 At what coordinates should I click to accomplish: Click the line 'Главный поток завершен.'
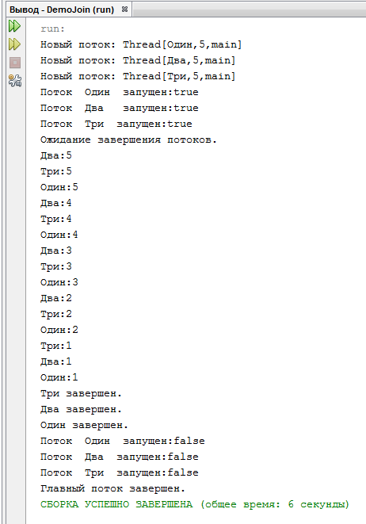(112, 488)
